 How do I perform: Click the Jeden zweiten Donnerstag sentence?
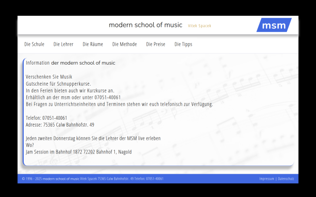point(93,138)
